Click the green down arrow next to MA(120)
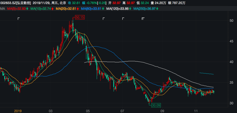Viewport: 237px width, 113px height. pyautogui.click(x=130, y=9)
